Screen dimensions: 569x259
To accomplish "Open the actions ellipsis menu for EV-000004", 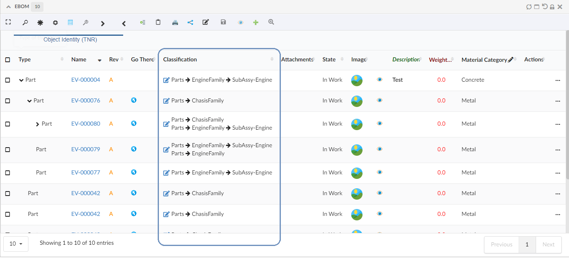I will coord(558,80).
